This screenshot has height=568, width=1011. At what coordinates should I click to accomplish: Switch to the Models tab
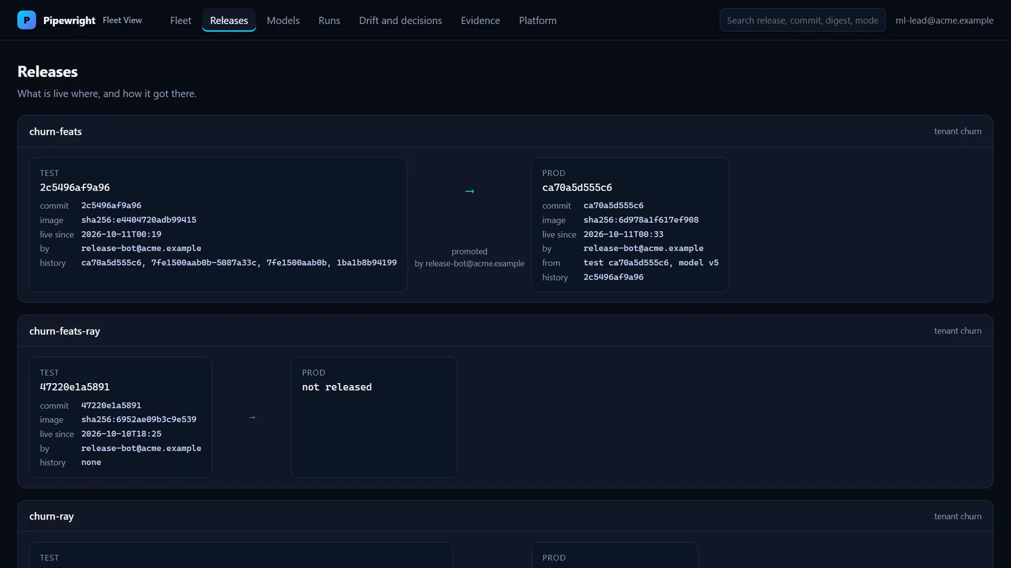pos(283,20)
